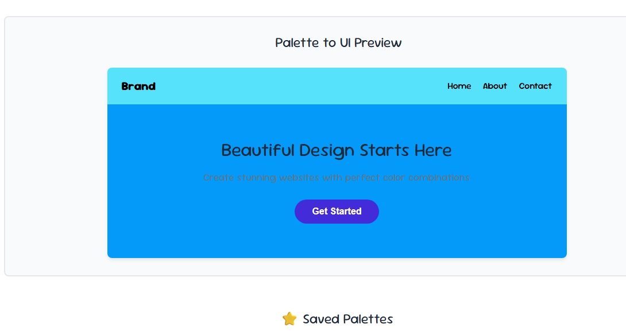
Task: Click the word Design in the hero headline
Action: pyautogui.click(x=327, y=151)
